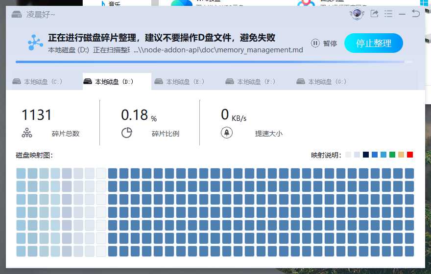The width and height of the screenshot is (431, 274).
Task: Click the defrag network icon beside status message
Action: (35, 43)
